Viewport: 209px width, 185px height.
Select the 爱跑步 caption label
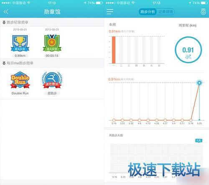(52, 93)
